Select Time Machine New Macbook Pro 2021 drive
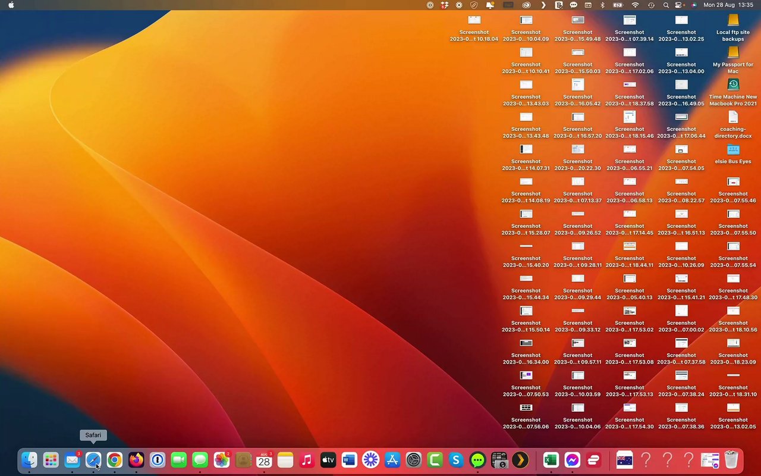 coord(733,92)
